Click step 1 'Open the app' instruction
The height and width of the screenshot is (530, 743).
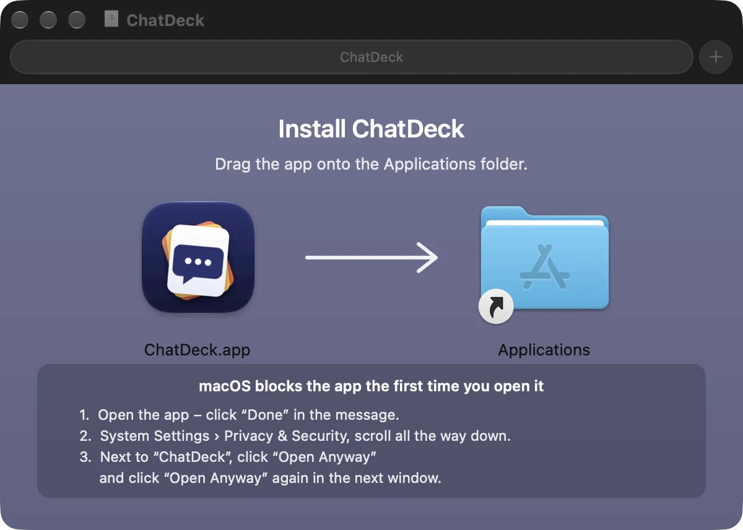pos(240,414)
